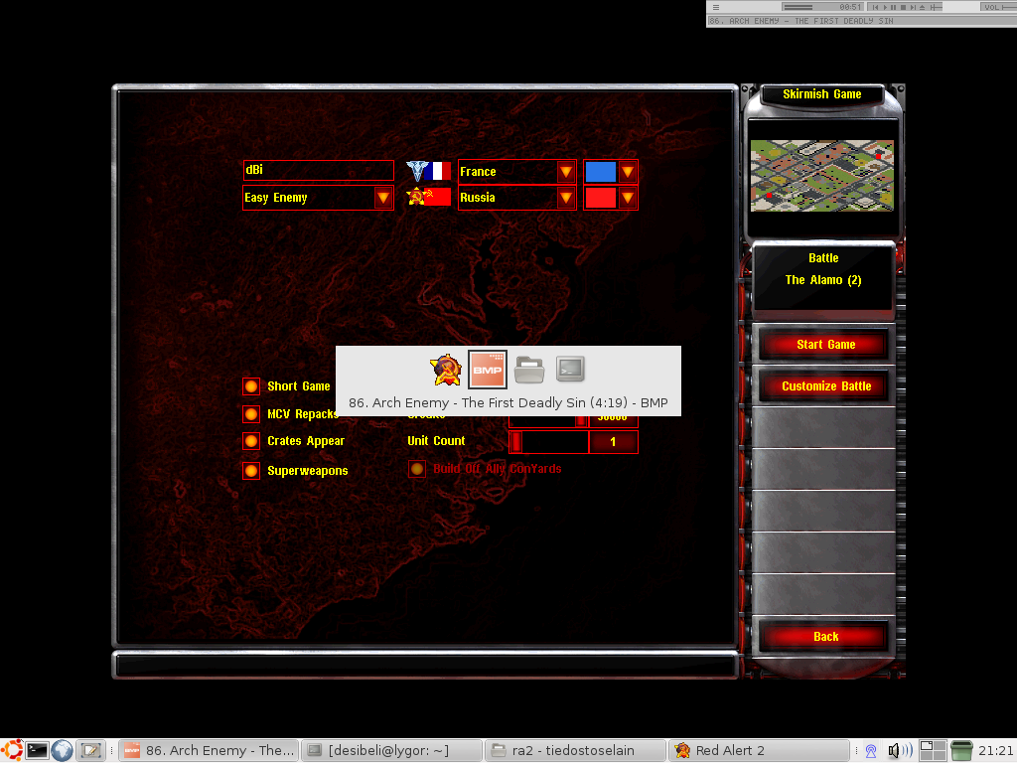Open the BMP player menu icon
Screen dimensions: 1017x763
coord(716,8)
